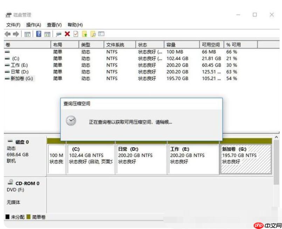This screenshot has height=229, width=282.
Task: Select the 工作 (E:) volume in list
Action: 19,65
